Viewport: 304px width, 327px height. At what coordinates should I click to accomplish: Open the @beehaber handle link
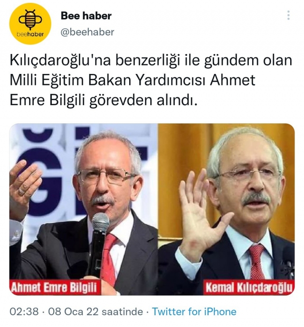[x=87, y=32]
